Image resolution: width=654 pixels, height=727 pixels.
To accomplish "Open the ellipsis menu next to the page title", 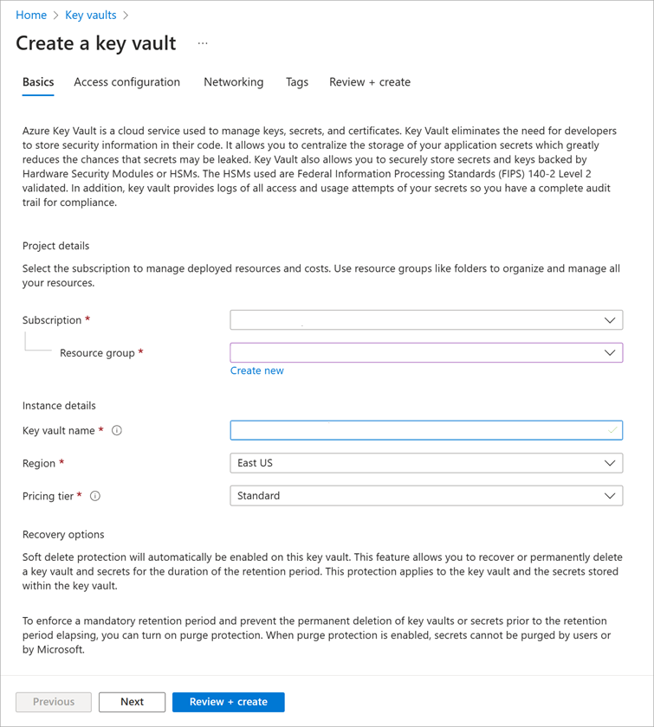I will click(x=203, y=43).
